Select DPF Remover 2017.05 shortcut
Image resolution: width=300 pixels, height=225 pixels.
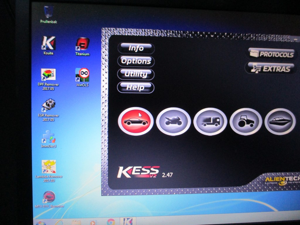click(x=48, y=75)
